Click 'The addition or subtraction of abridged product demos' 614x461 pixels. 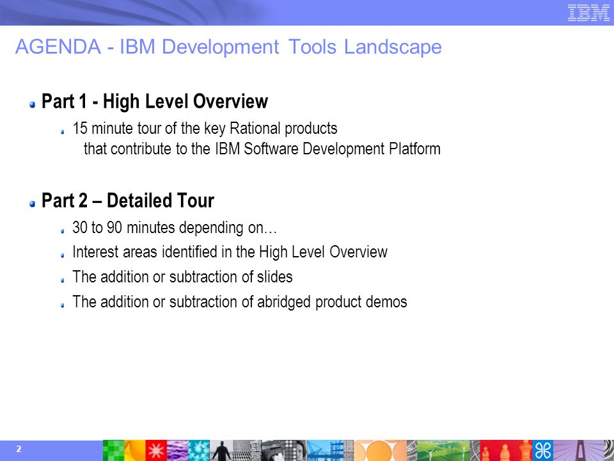(240, 302)
